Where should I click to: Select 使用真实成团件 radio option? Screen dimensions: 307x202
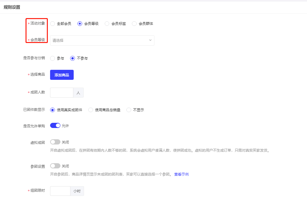66,110
